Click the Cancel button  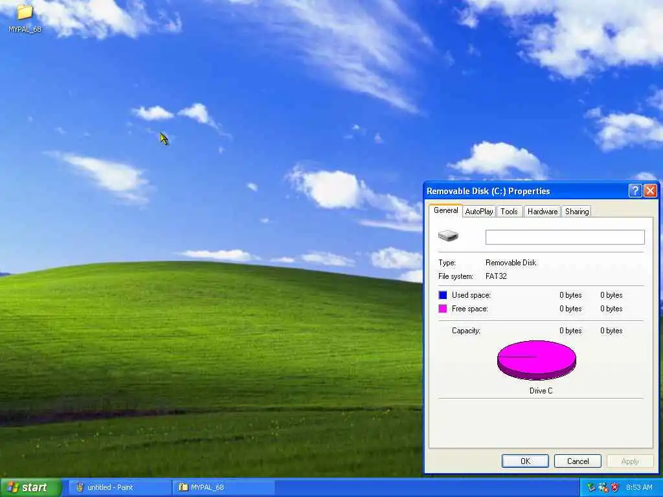[x=578, y=461]
